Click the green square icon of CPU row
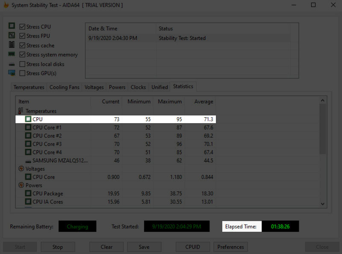The width and height of the screenshot is (342, 254). [x=28, y=119]
